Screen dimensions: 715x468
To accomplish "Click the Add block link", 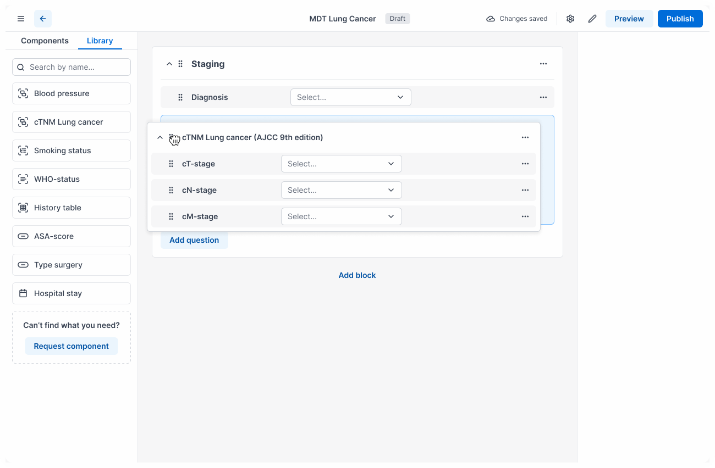I will click(358, 275).
